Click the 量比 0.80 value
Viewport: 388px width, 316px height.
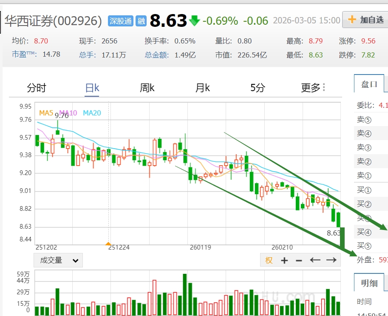[244, 41]
